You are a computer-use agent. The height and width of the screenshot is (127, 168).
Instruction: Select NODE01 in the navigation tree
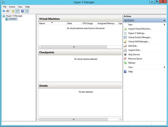coord(13,19)
